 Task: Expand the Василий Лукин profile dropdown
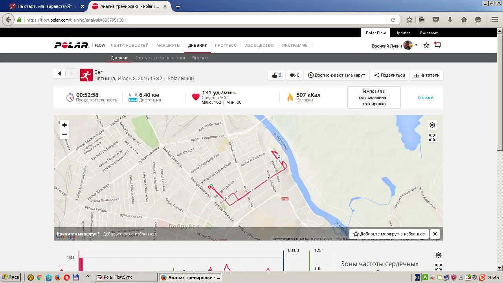tap(416, 45)
